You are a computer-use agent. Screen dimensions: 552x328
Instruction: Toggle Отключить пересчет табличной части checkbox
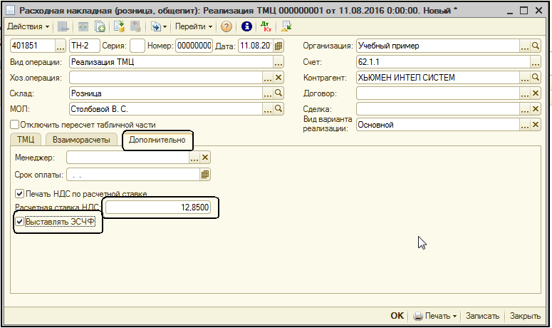point(14,124)
